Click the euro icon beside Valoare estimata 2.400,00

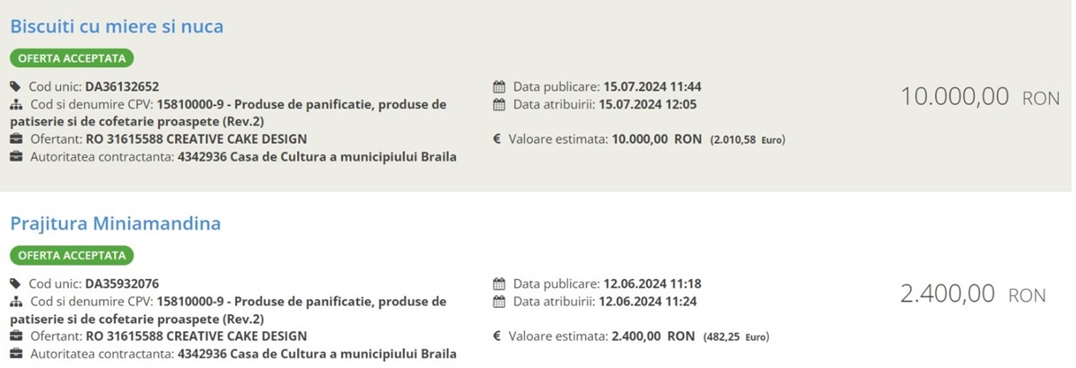(x=497, y=337)
